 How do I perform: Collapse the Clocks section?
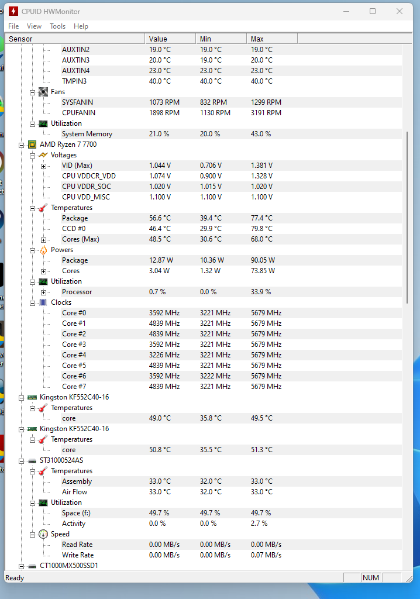[x=33, y=303]
